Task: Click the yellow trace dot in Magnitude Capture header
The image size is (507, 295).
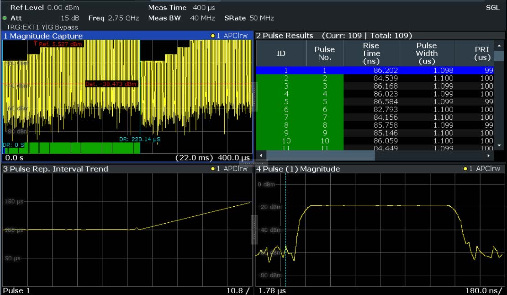Action: pos(213,36)
